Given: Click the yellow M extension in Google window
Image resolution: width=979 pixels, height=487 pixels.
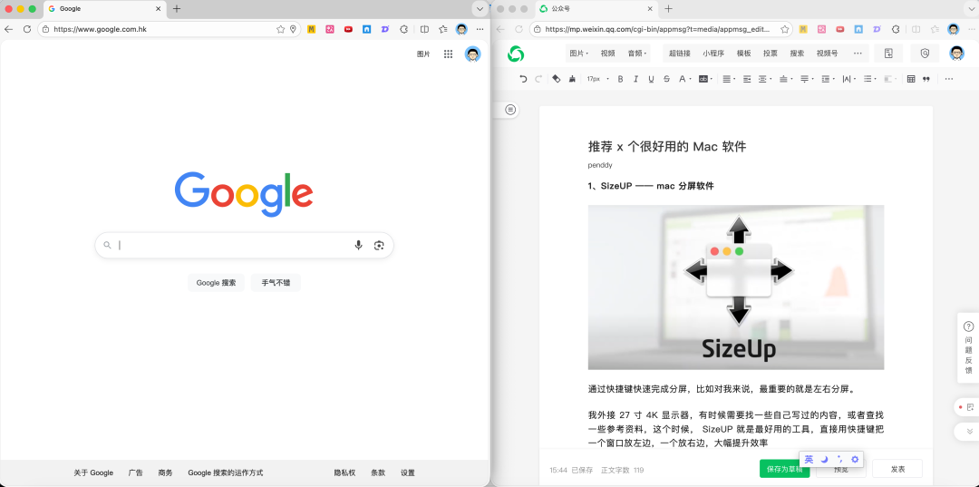Looking at the screenshot, I should point(311,29).
